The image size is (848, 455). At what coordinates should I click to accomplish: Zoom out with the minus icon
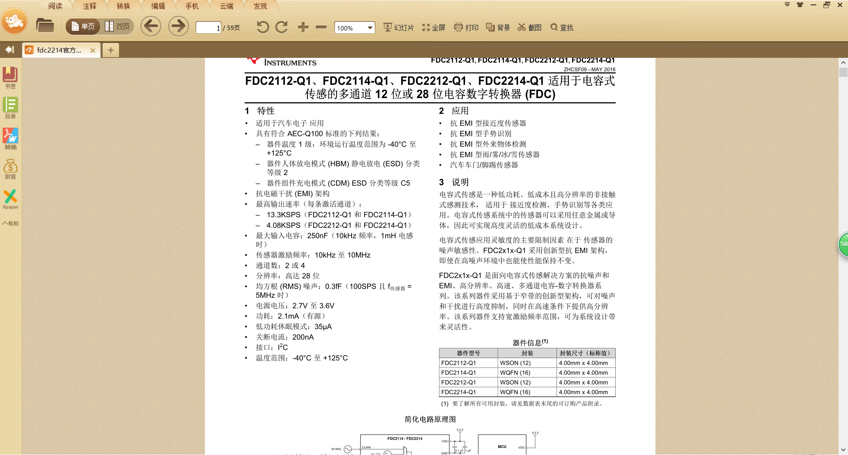click(321, 27)
